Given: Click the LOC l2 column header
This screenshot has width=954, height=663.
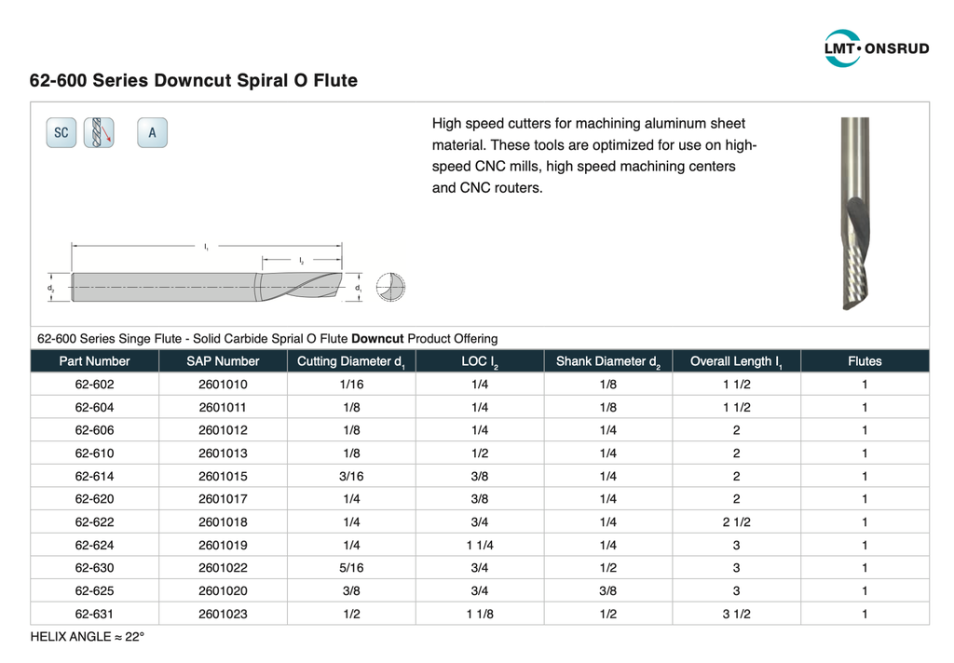Looking at the screenshot, I should (x=480, y=361).
